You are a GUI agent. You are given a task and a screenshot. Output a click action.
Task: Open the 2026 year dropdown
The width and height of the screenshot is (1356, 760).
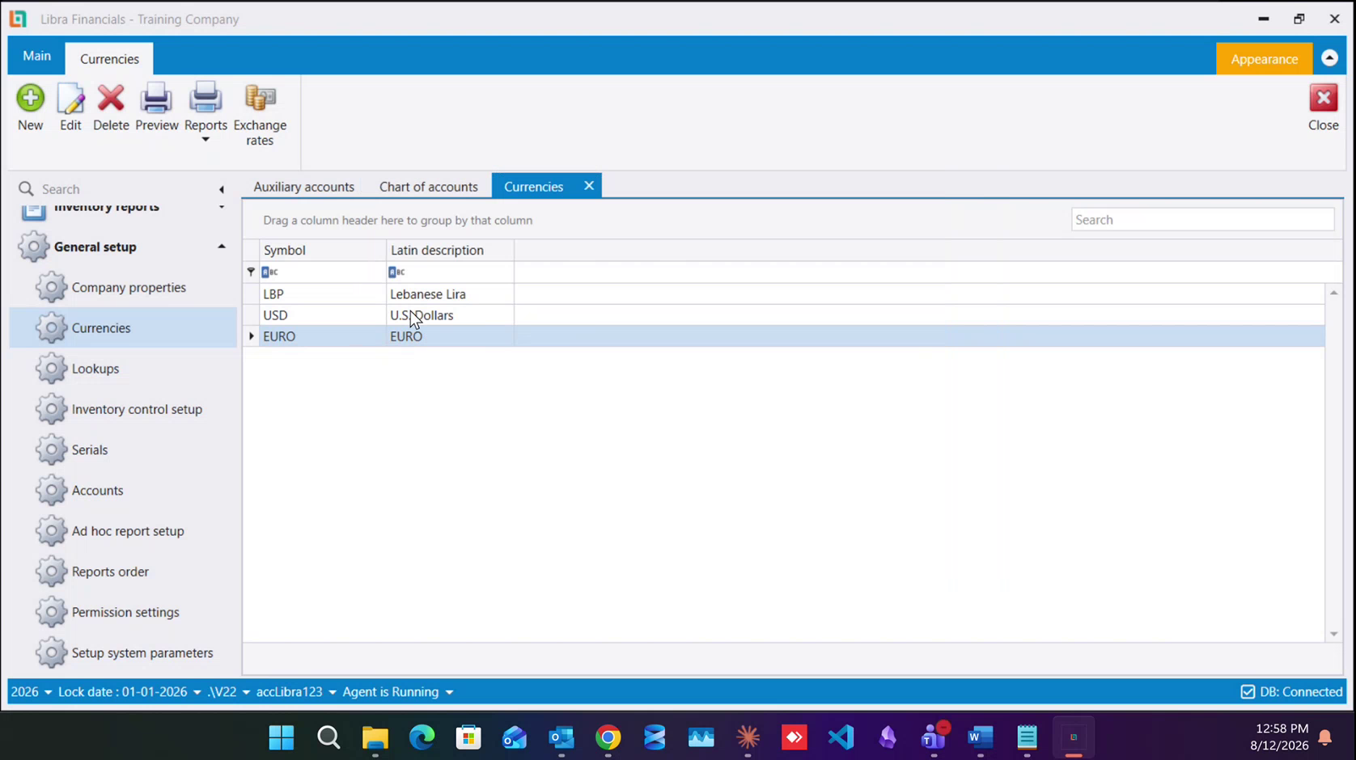click(32, 692)
